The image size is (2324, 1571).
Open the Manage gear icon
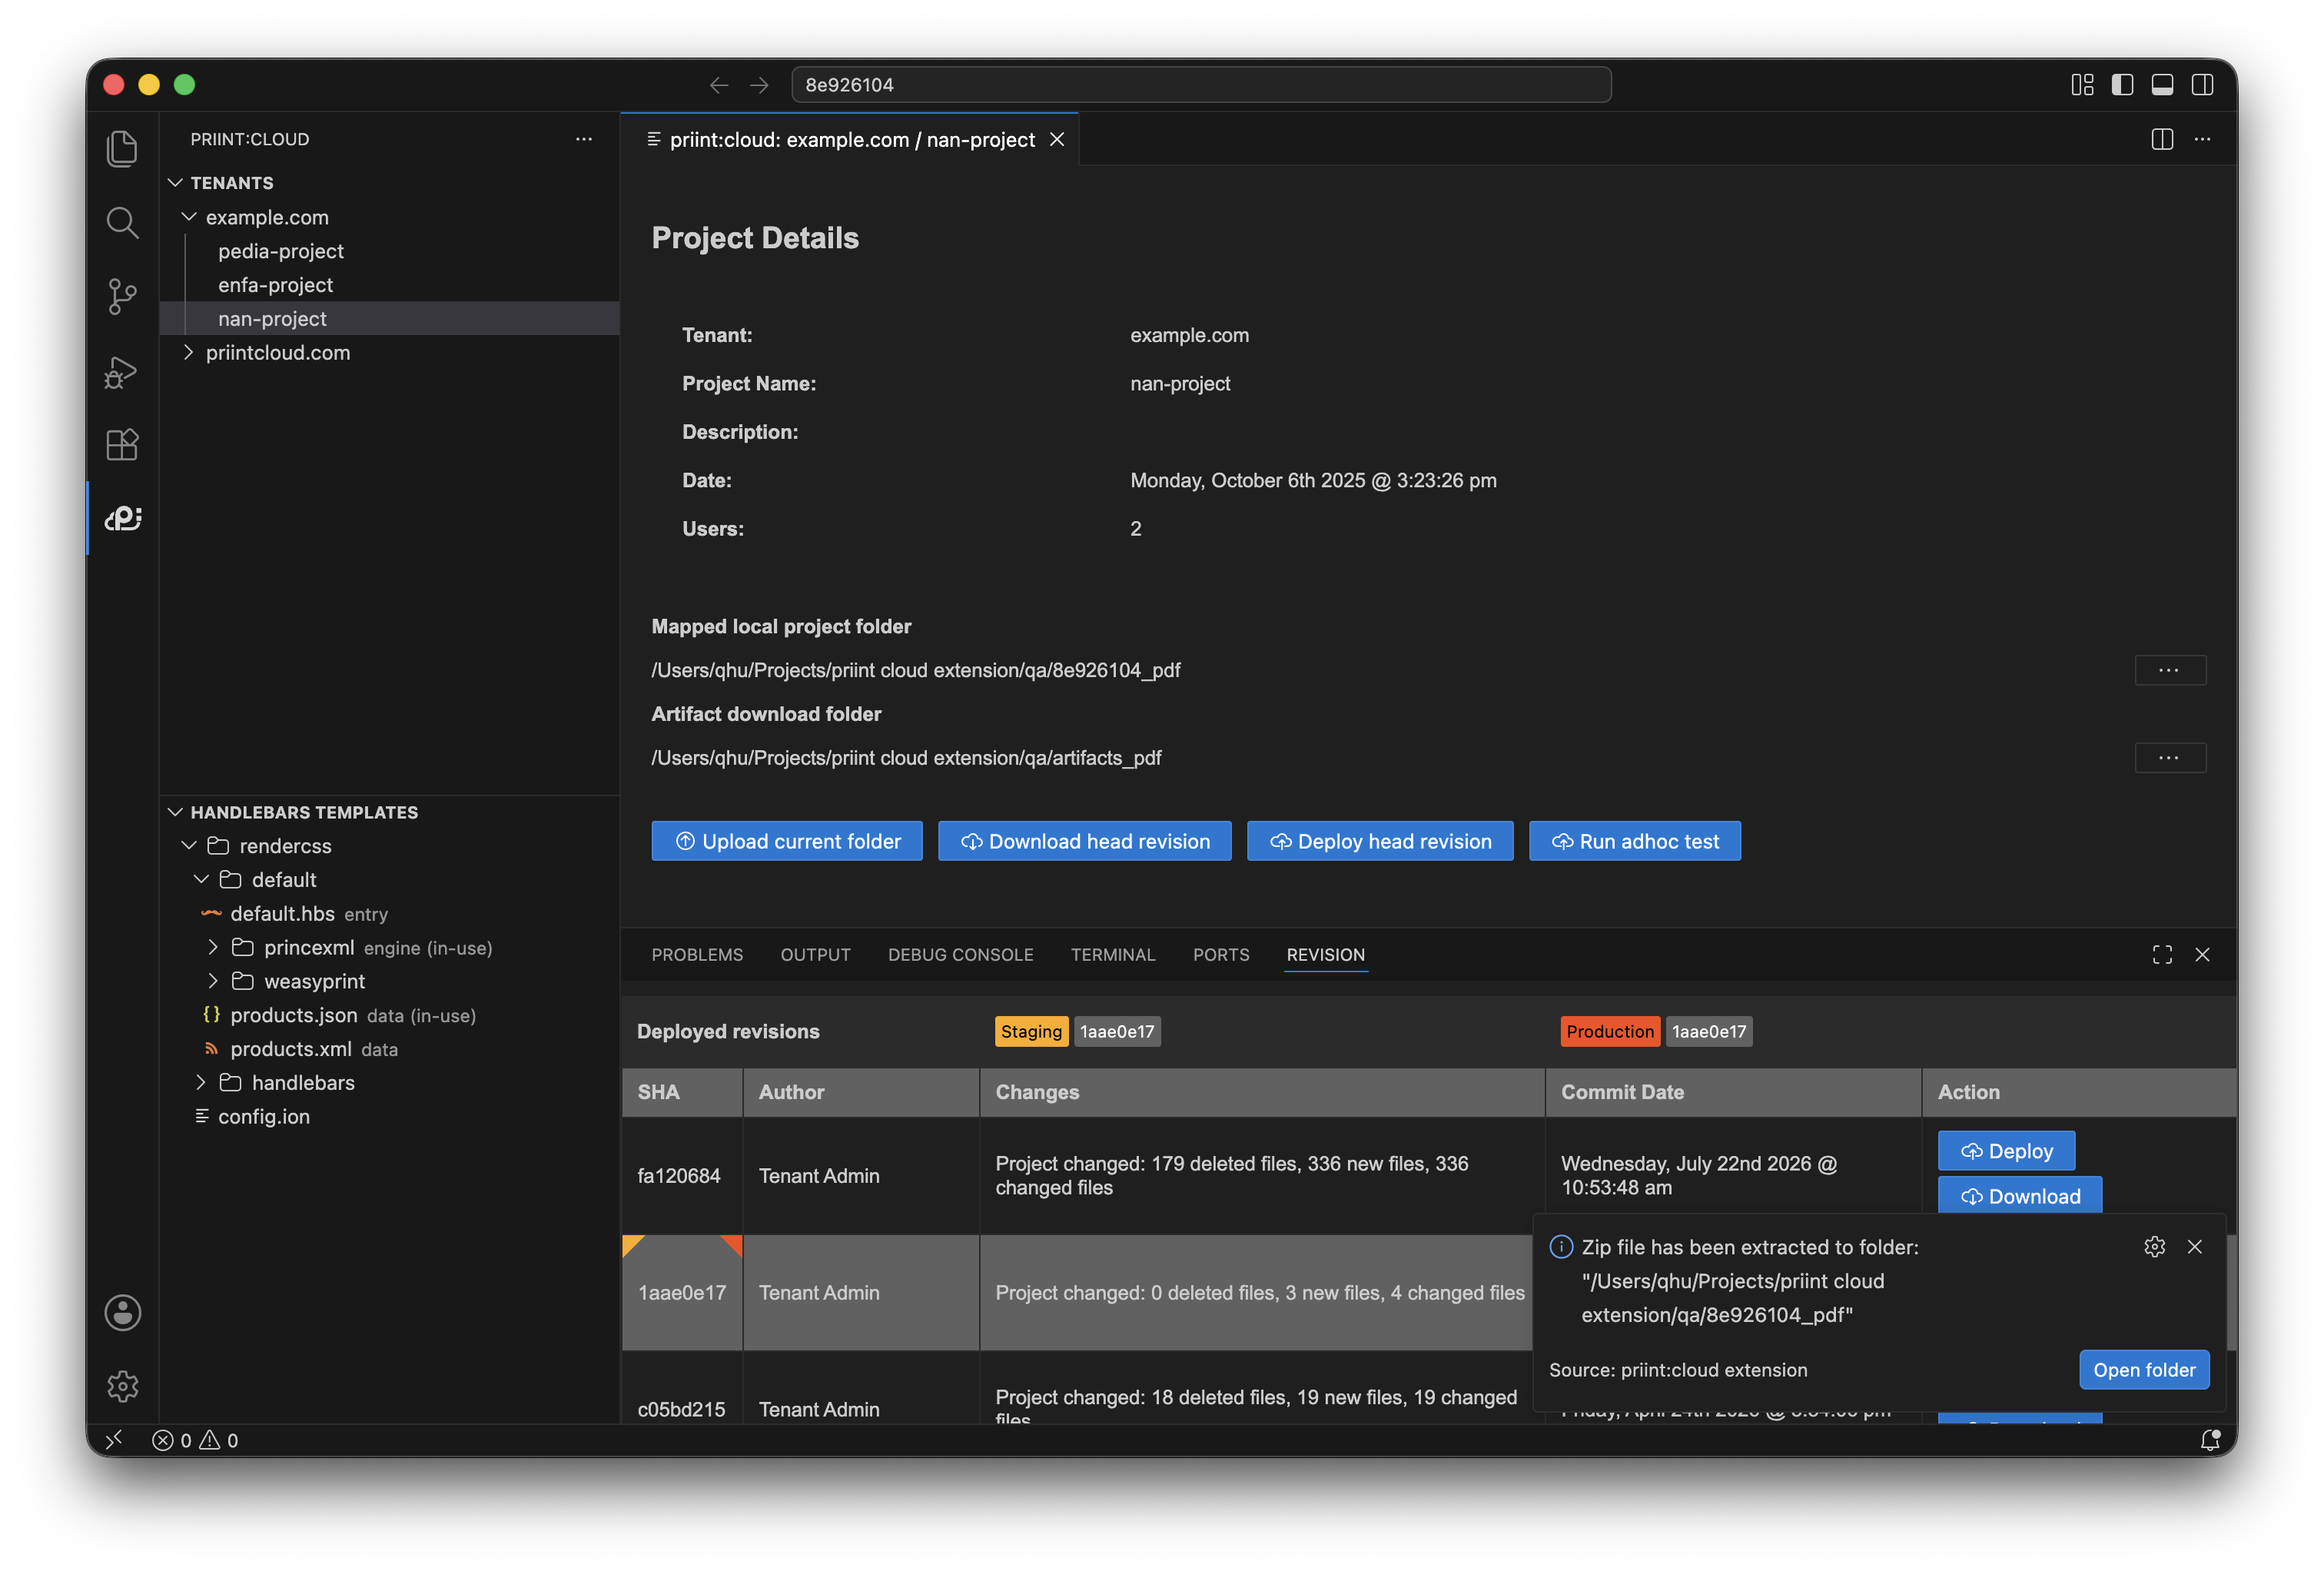point(122,1386)
